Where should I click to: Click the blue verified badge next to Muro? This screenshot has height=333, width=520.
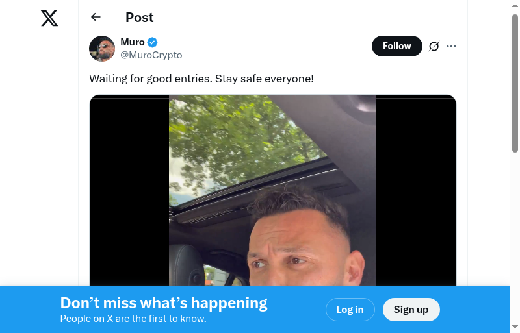pyautogui.click(x=152, y=42)
